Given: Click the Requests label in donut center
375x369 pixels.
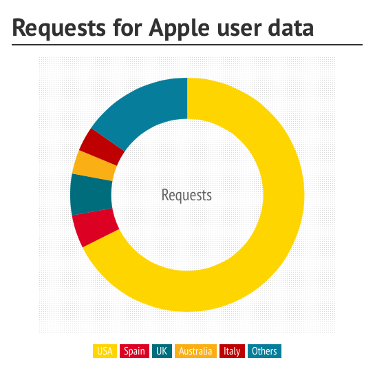Looking at the screenshot, I should 186,196.
